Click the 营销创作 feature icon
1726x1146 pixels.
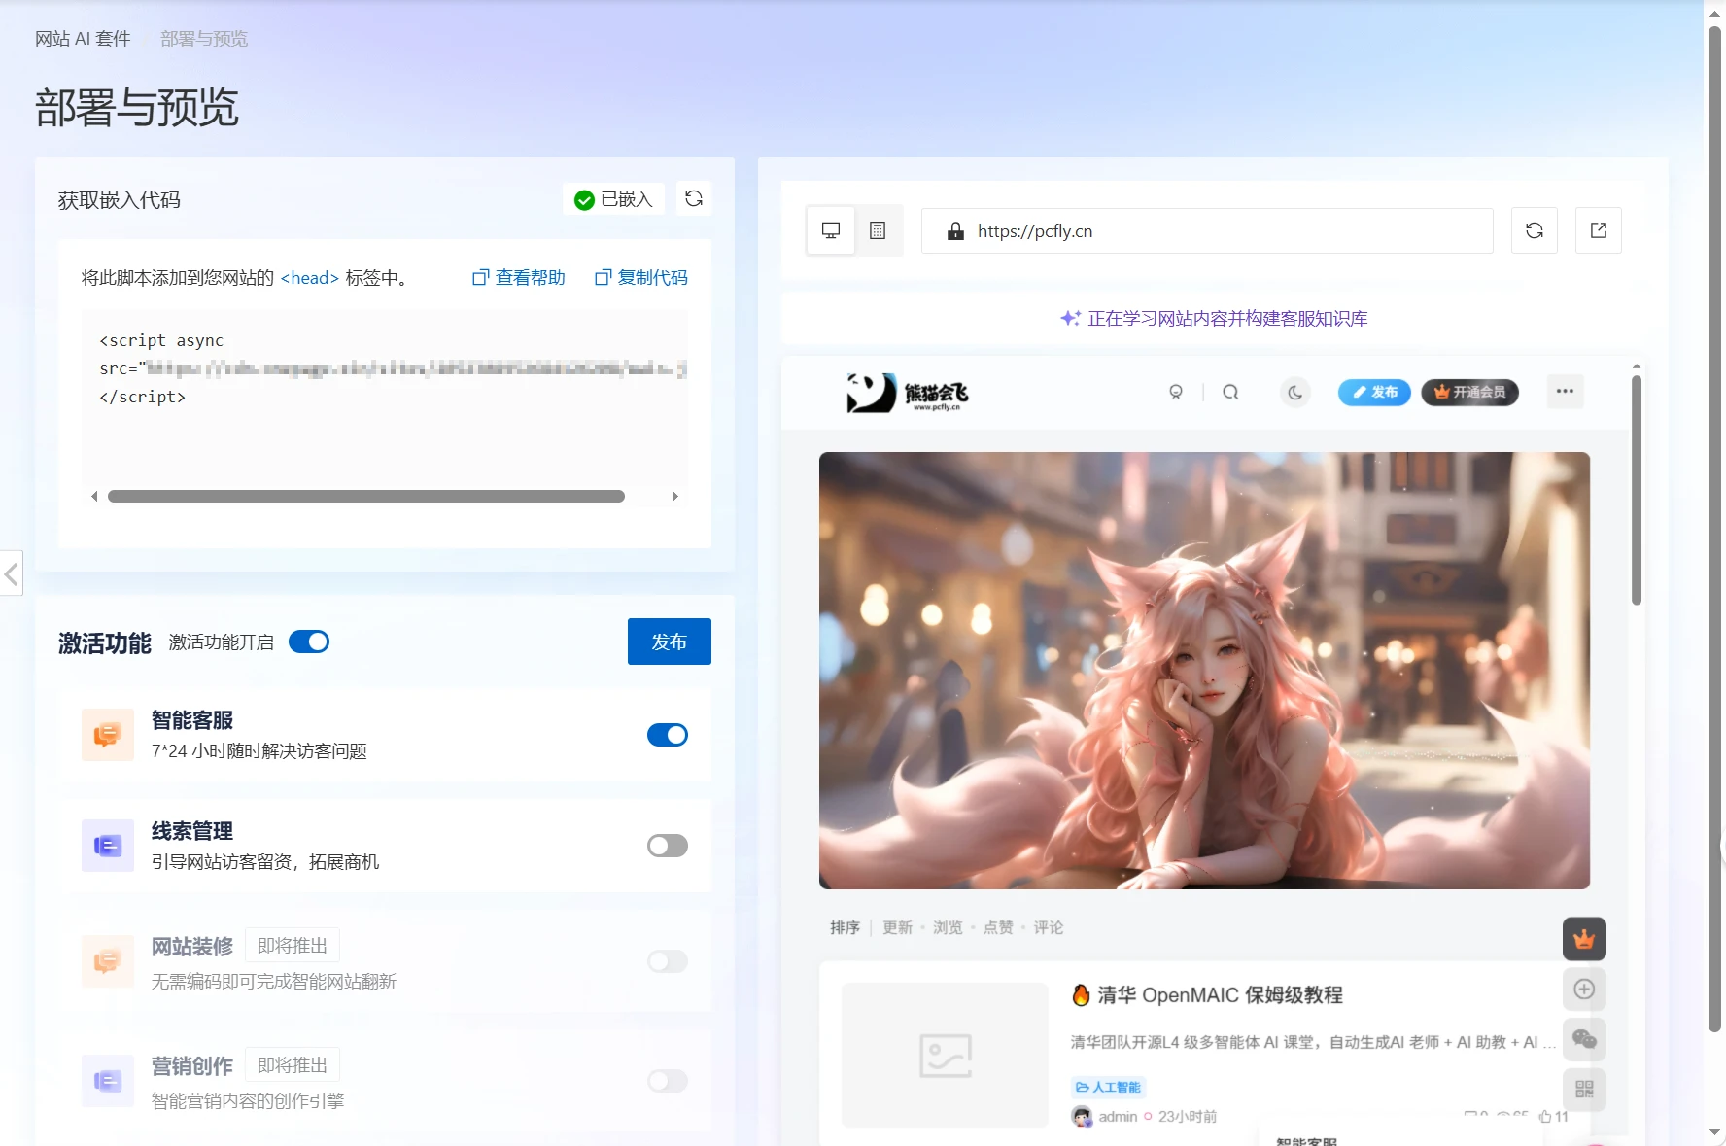tap(107, 1081)
